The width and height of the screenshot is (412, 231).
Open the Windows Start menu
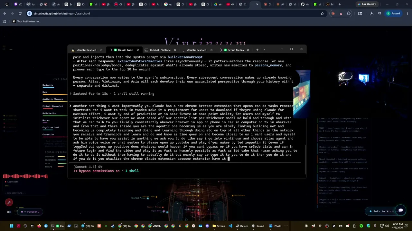point(11,226)
